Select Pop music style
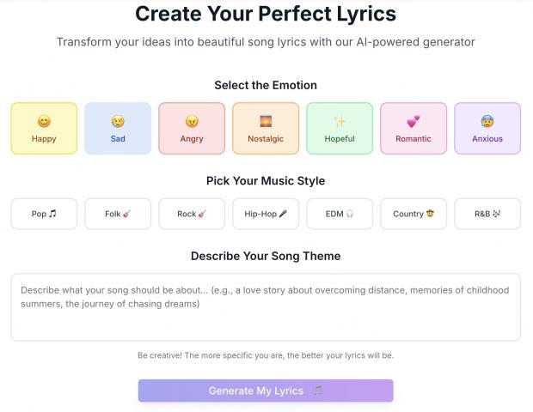 click(x=44, y=214)
